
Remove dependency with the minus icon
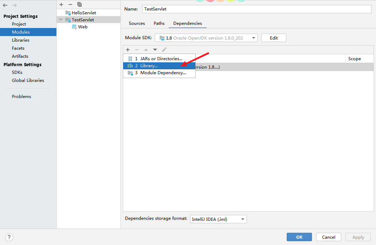point(137,50)
